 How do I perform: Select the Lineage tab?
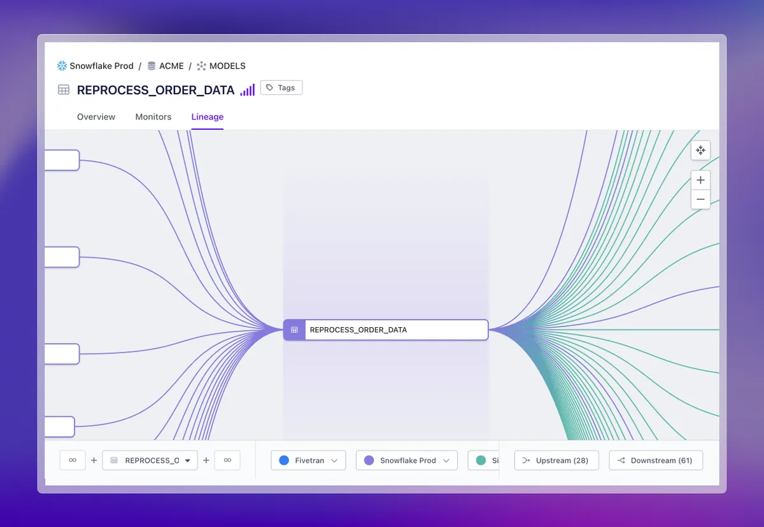pos(208,116)
